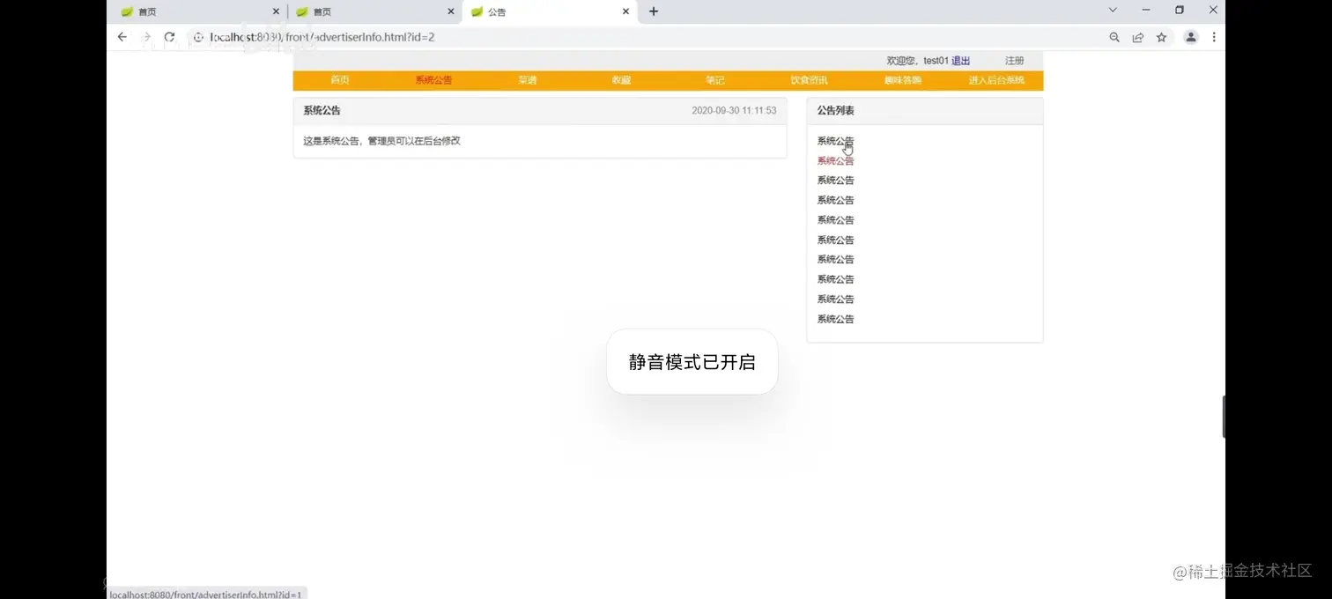Image resolution: width=1332 pixels, height=599 pixels.
Task: Bookmark this page with star icon
Action: click(1161, 37)
